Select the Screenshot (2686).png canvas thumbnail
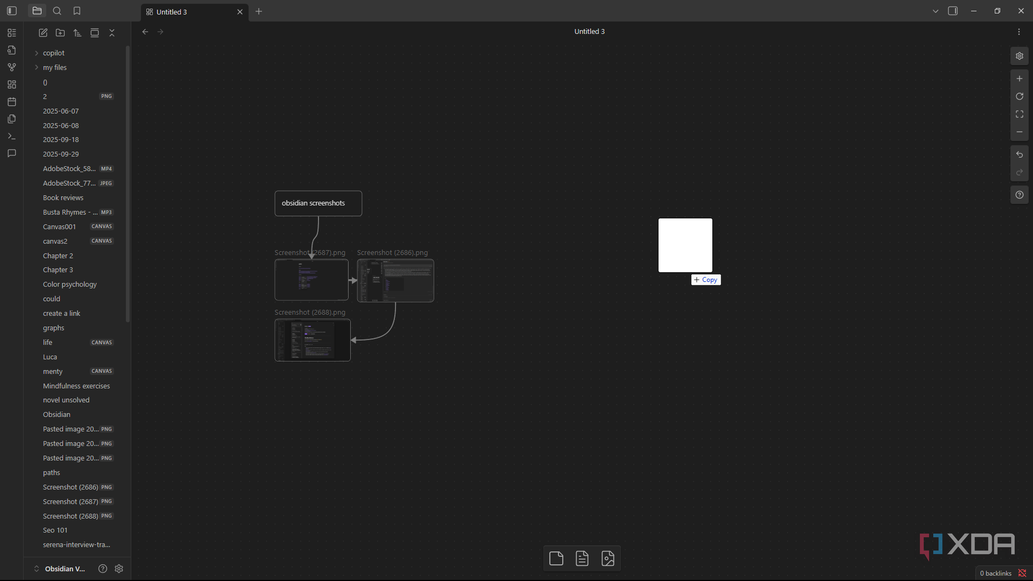1033x581 pixels. [x=395, y=280]
